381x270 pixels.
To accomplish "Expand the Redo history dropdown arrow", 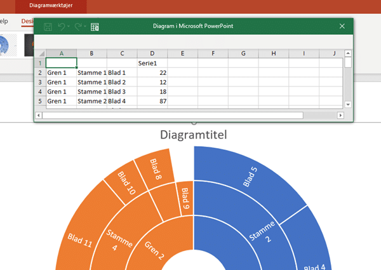I will coord(86,27).
